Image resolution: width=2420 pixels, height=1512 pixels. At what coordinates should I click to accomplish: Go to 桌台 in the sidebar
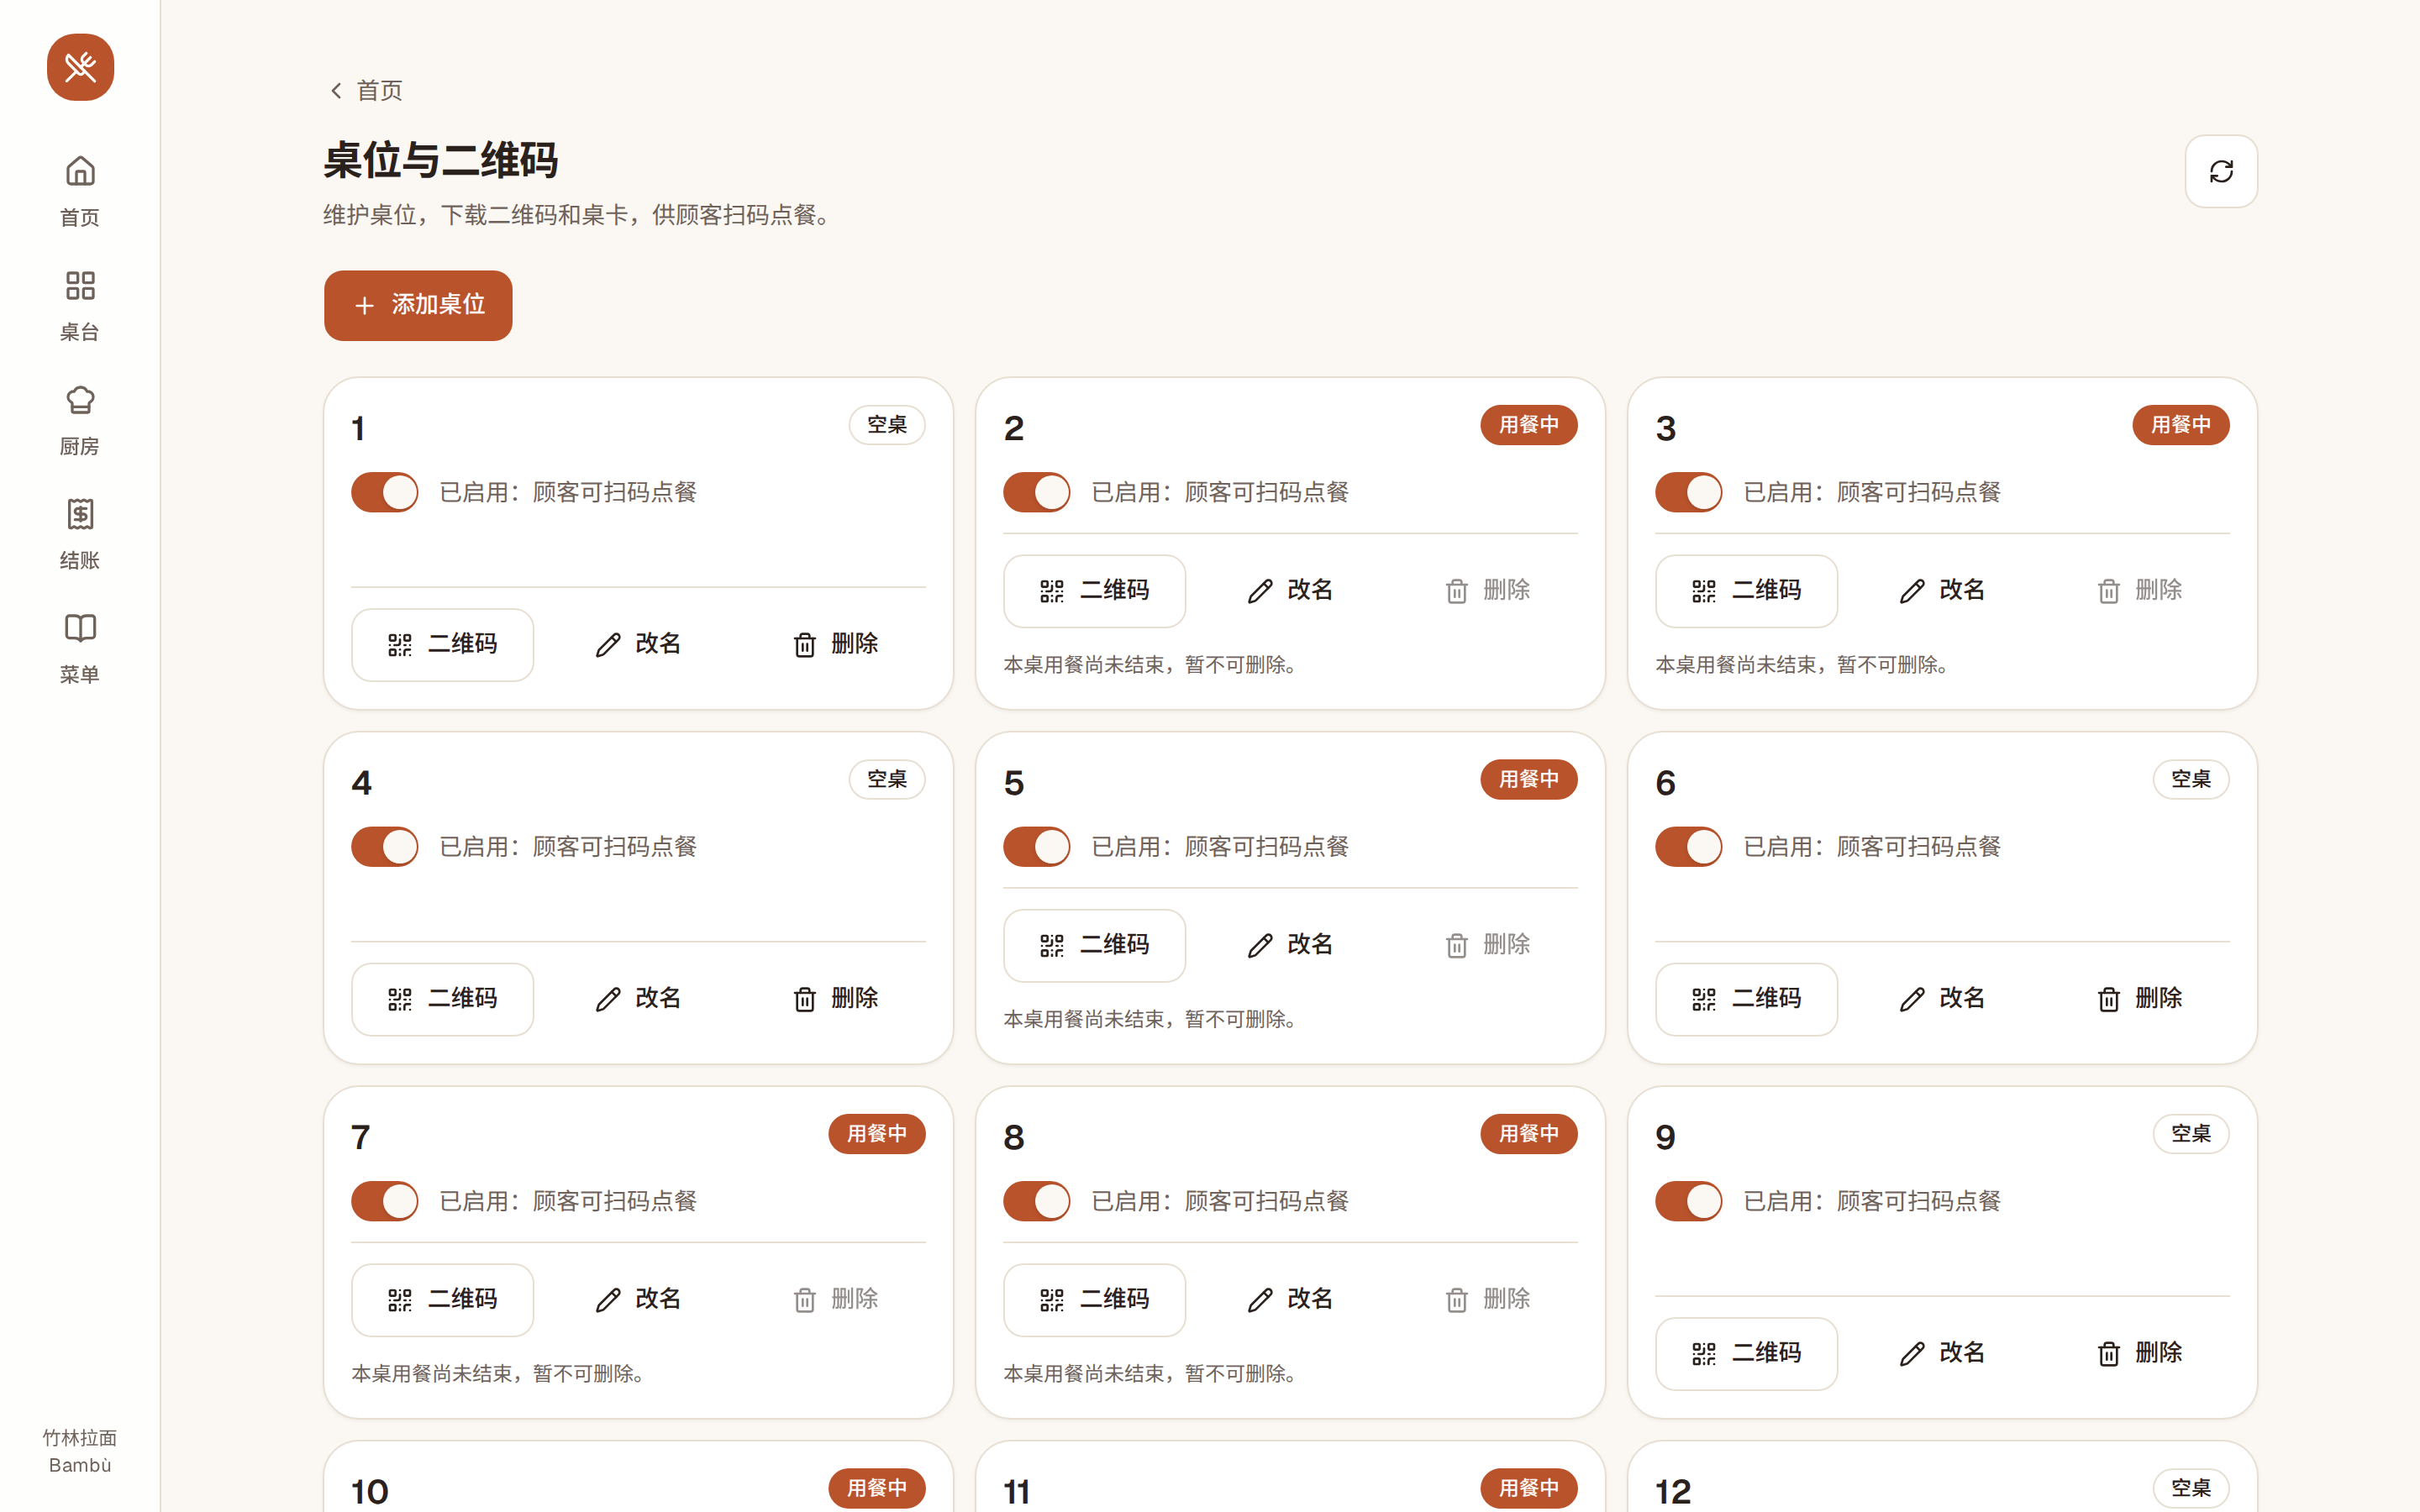pos(80,305)
